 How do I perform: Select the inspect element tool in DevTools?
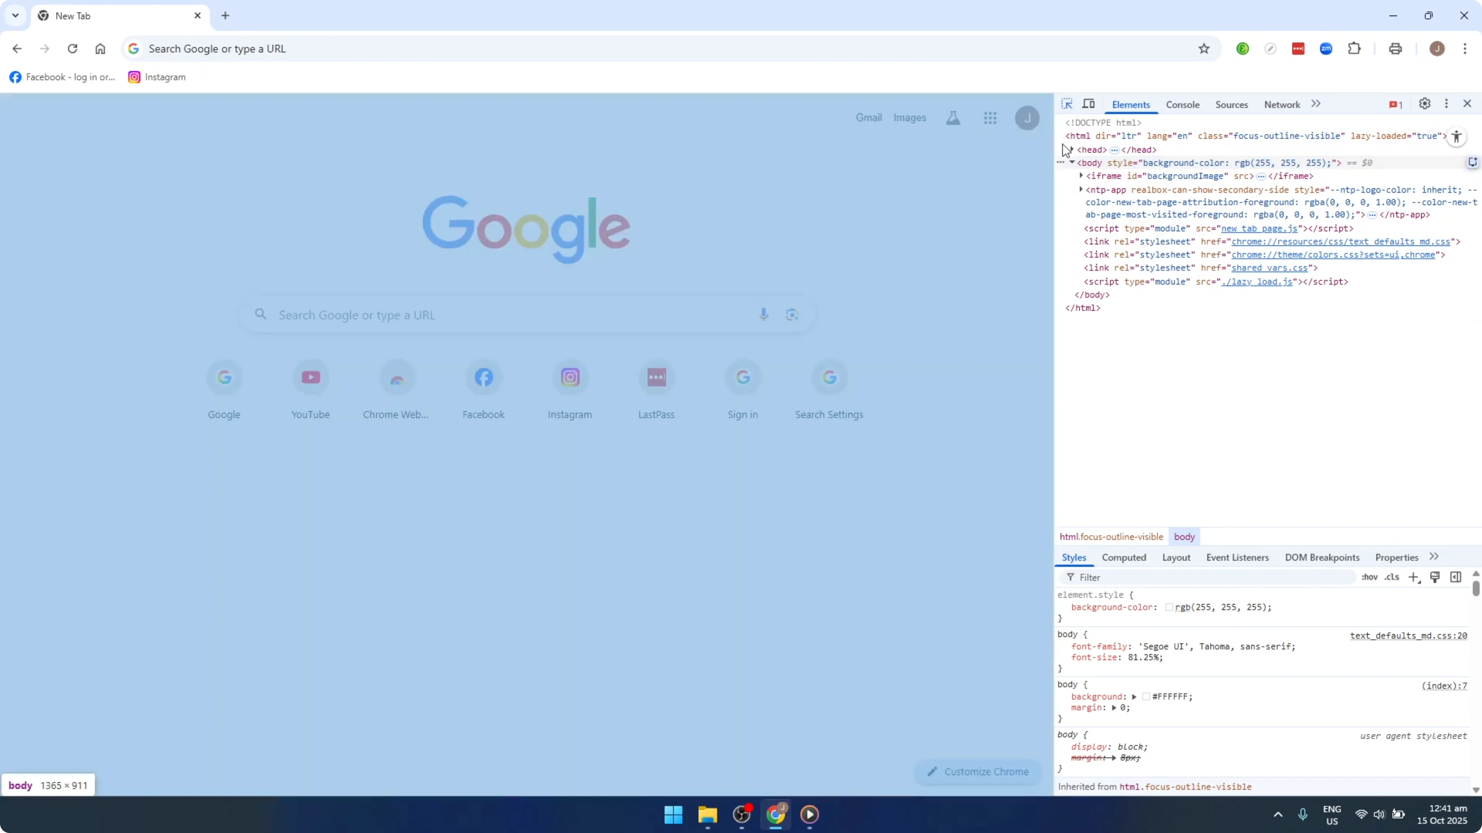tap(1067, 103)
